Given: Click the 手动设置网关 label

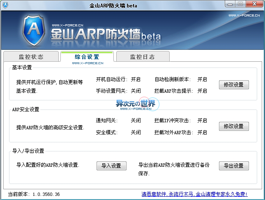Looking at the screenshot, I should tap(111, 91).
